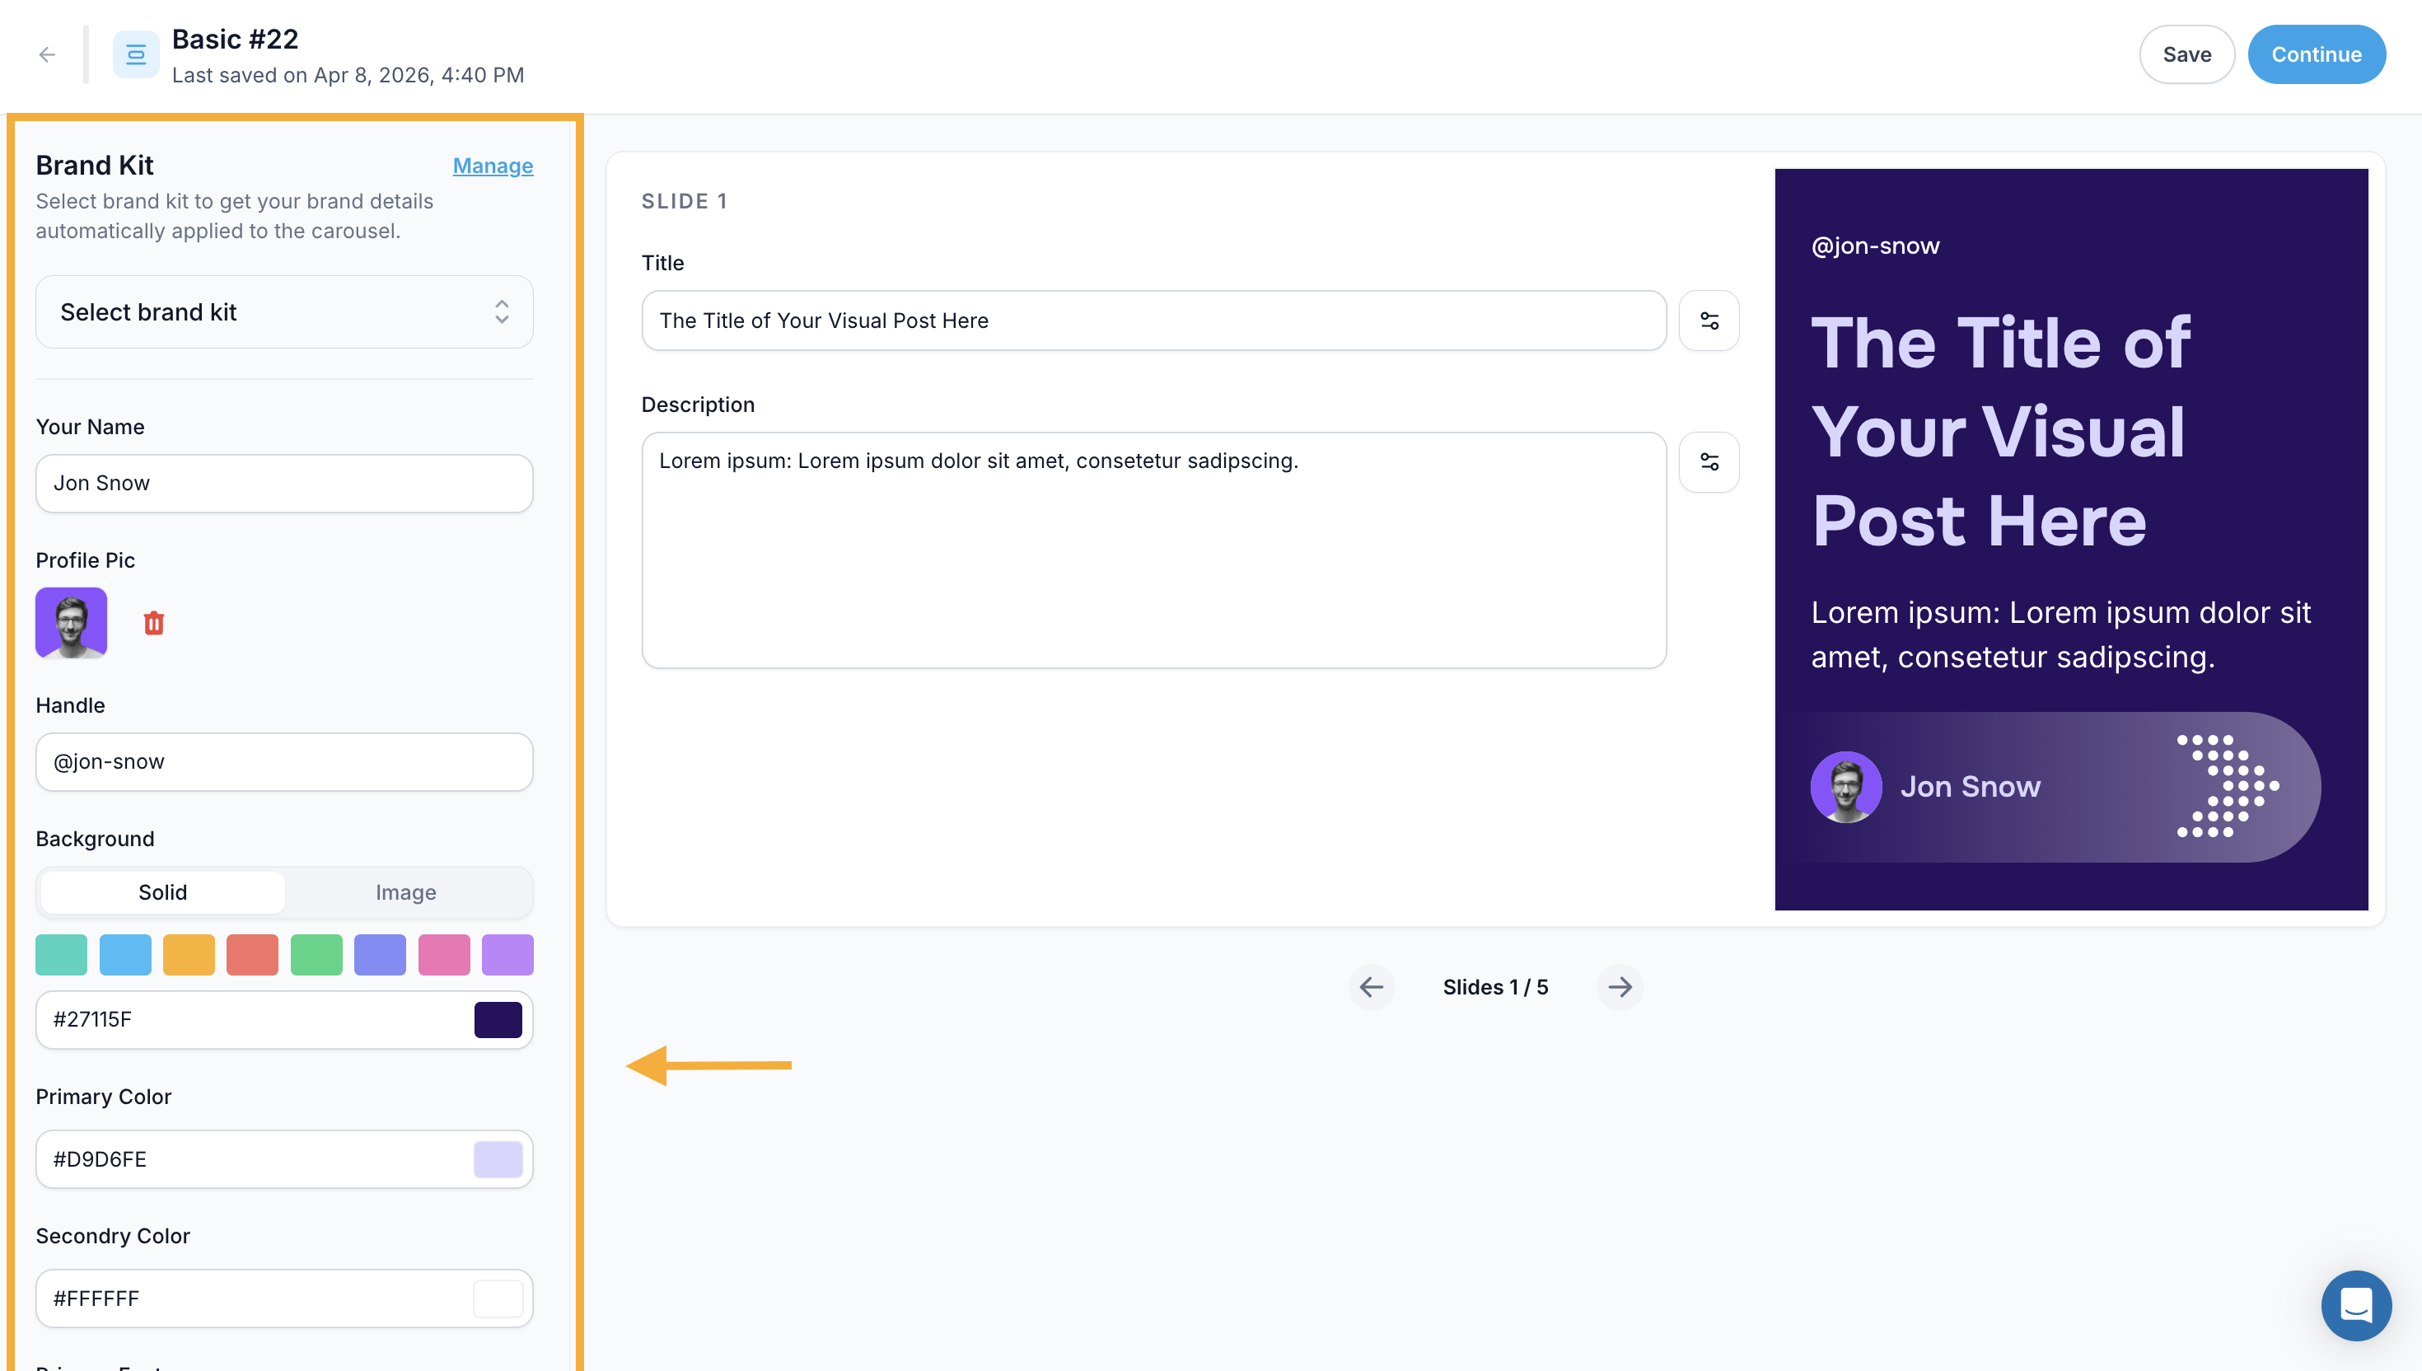This screenshot has height=1371, width=2422.
Task: Click the Slides 1 / 5 counter
Action: click(1495, 987)
